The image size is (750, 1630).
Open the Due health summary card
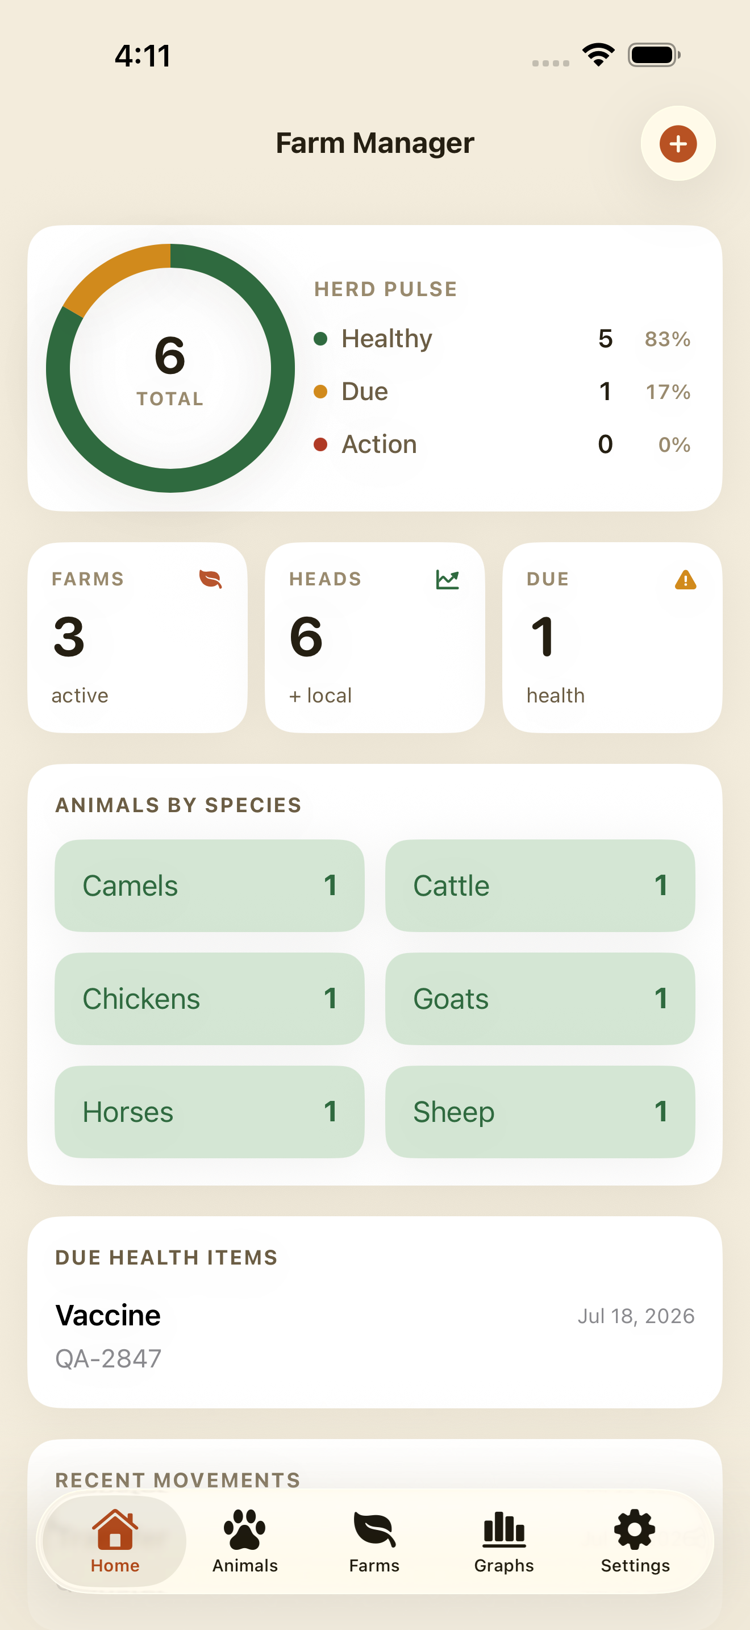612,638
